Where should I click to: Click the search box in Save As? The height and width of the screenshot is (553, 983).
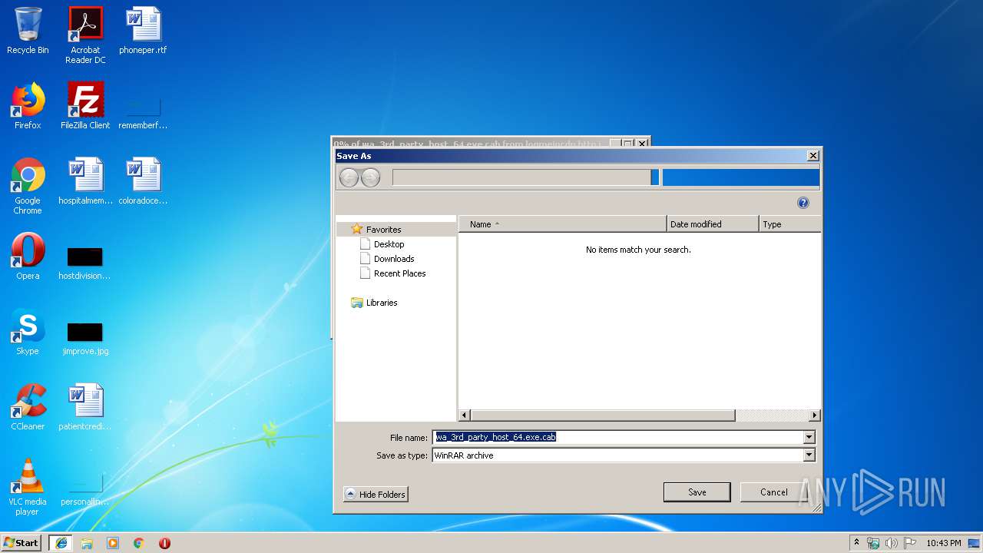(x=740, y=177)
